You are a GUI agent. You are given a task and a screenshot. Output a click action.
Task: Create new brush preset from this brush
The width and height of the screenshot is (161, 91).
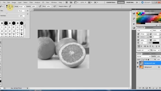(x=27, y=14)
